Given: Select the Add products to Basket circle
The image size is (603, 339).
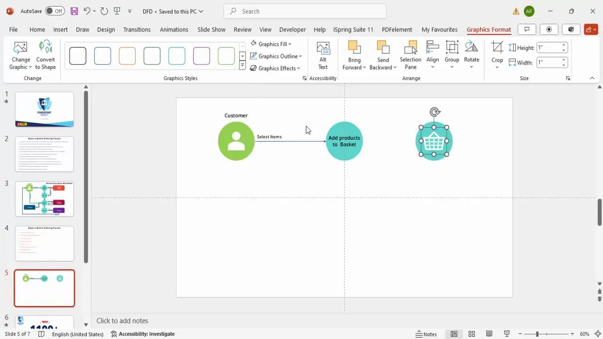Looking at the screenshot, I should [344, 141].
